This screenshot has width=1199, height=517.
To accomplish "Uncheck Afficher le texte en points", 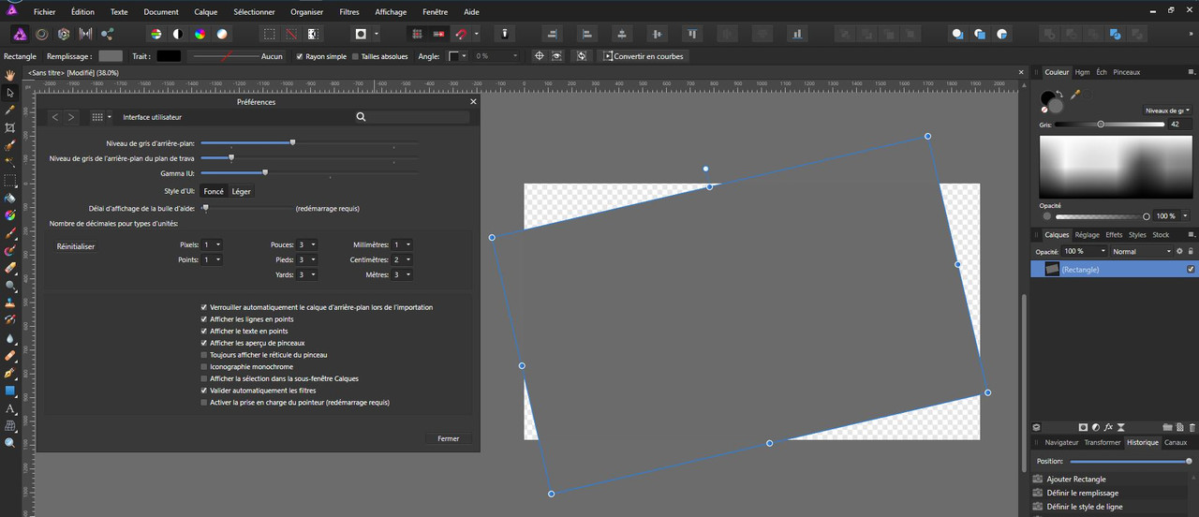I will click(204, 332).
